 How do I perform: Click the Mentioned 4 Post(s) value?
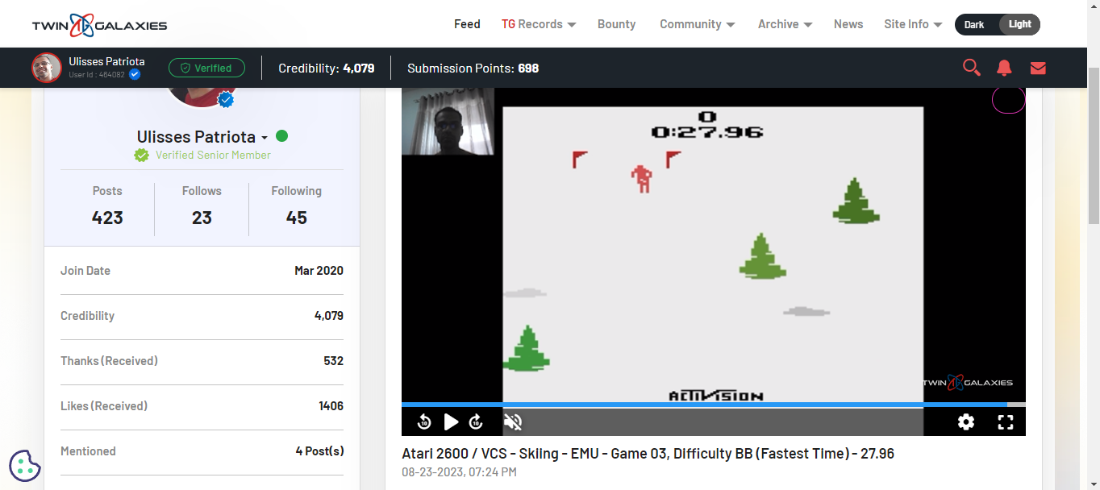tap(319, 451)
